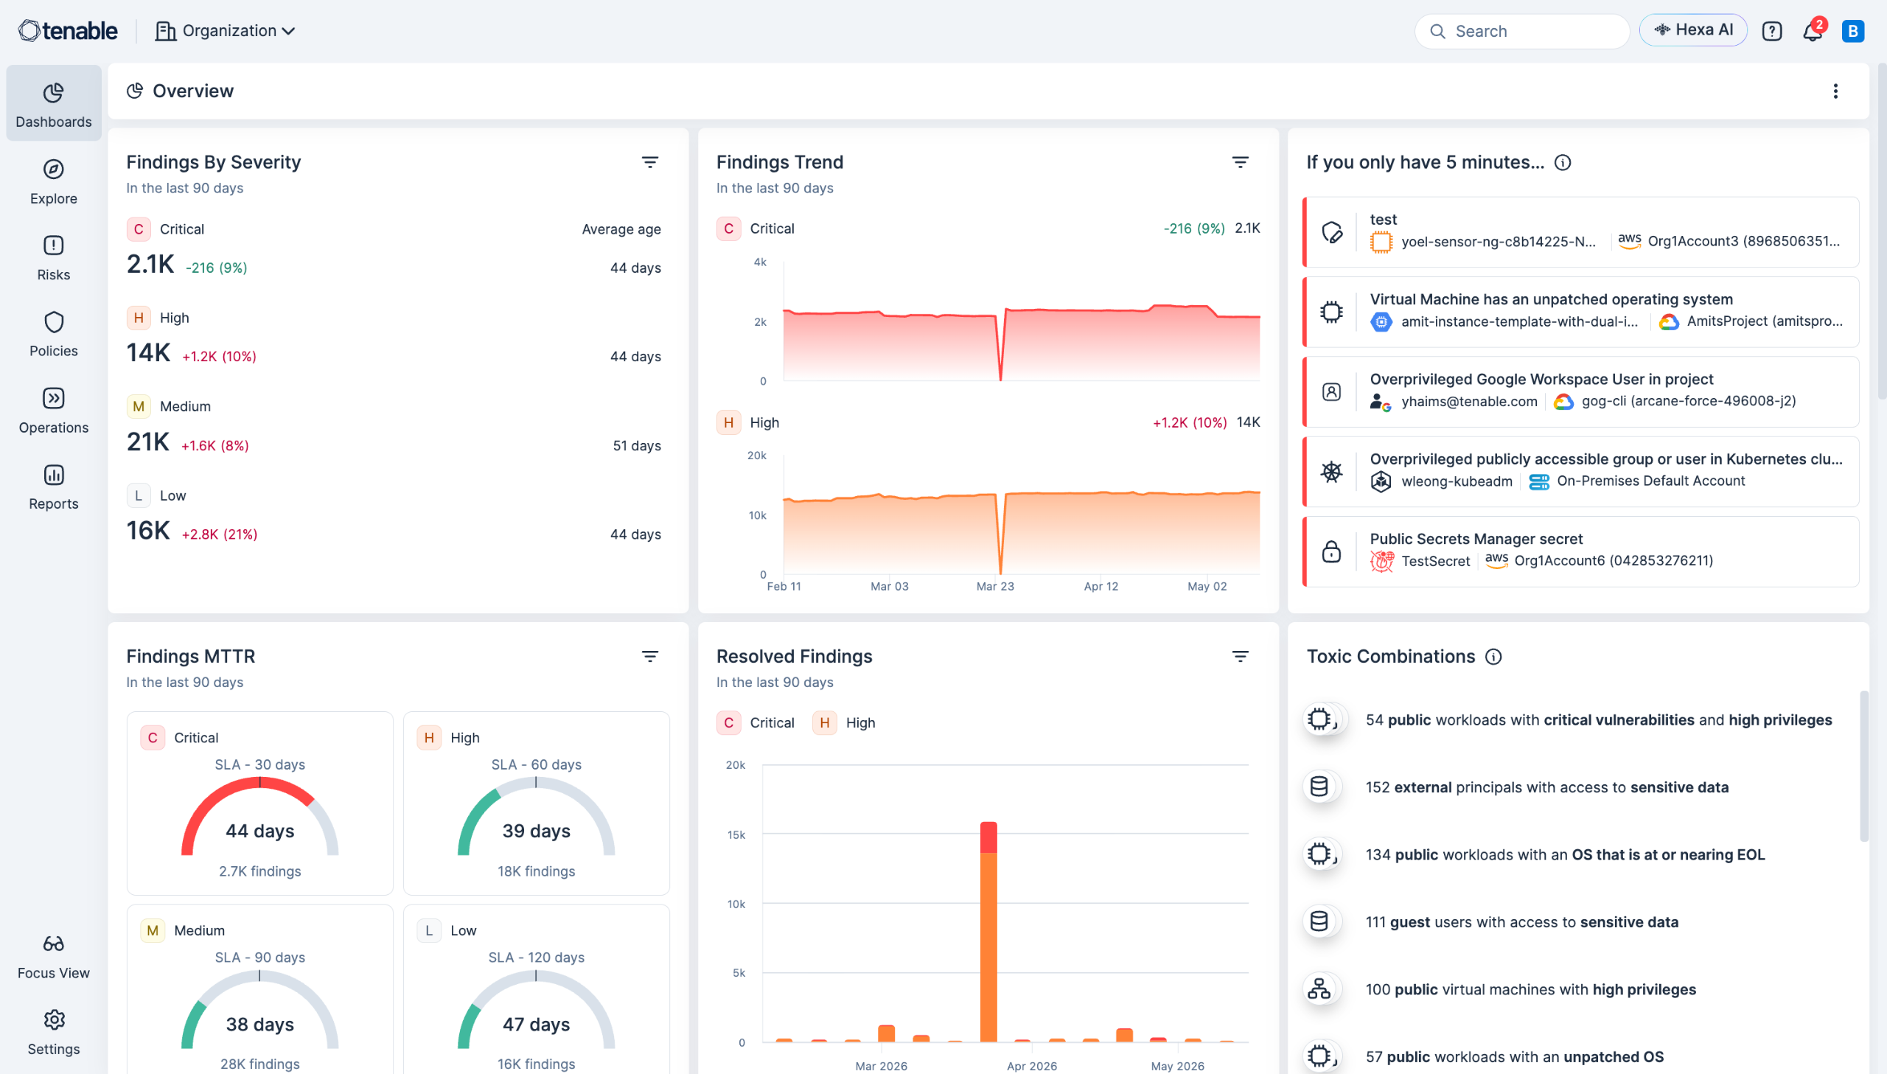This screenshot has width=1887, height=1074.
Task: Toggle Critical series in Resolved Findings legend
Action: tap(756, 723)
